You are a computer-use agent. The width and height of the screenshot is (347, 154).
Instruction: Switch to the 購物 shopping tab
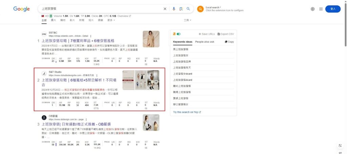pyautogui.click(x=63, y=20)
